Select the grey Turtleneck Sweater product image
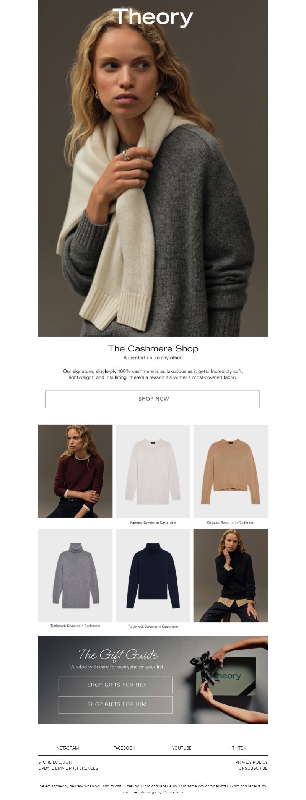The image size is (306, 800). (75, 576)
